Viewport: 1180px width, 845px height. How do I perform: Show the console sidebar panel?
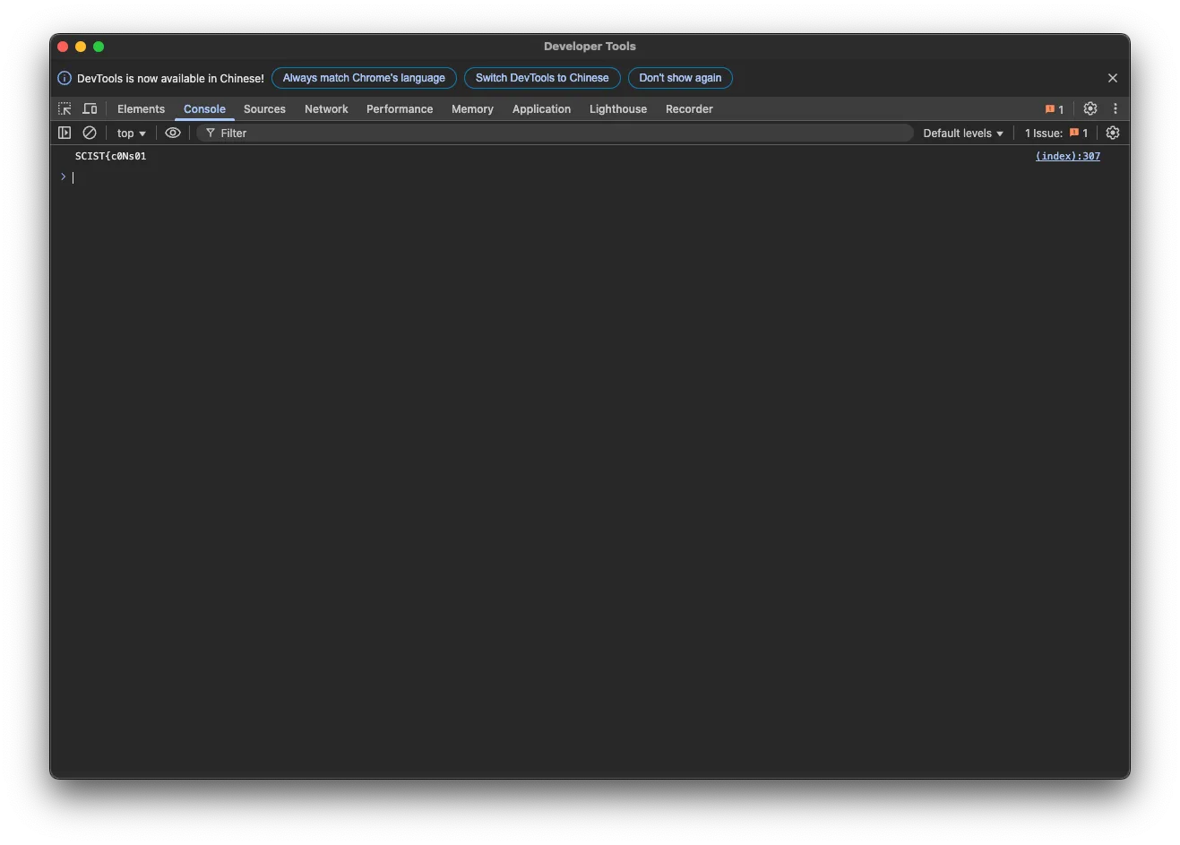[x=65, y=133]
